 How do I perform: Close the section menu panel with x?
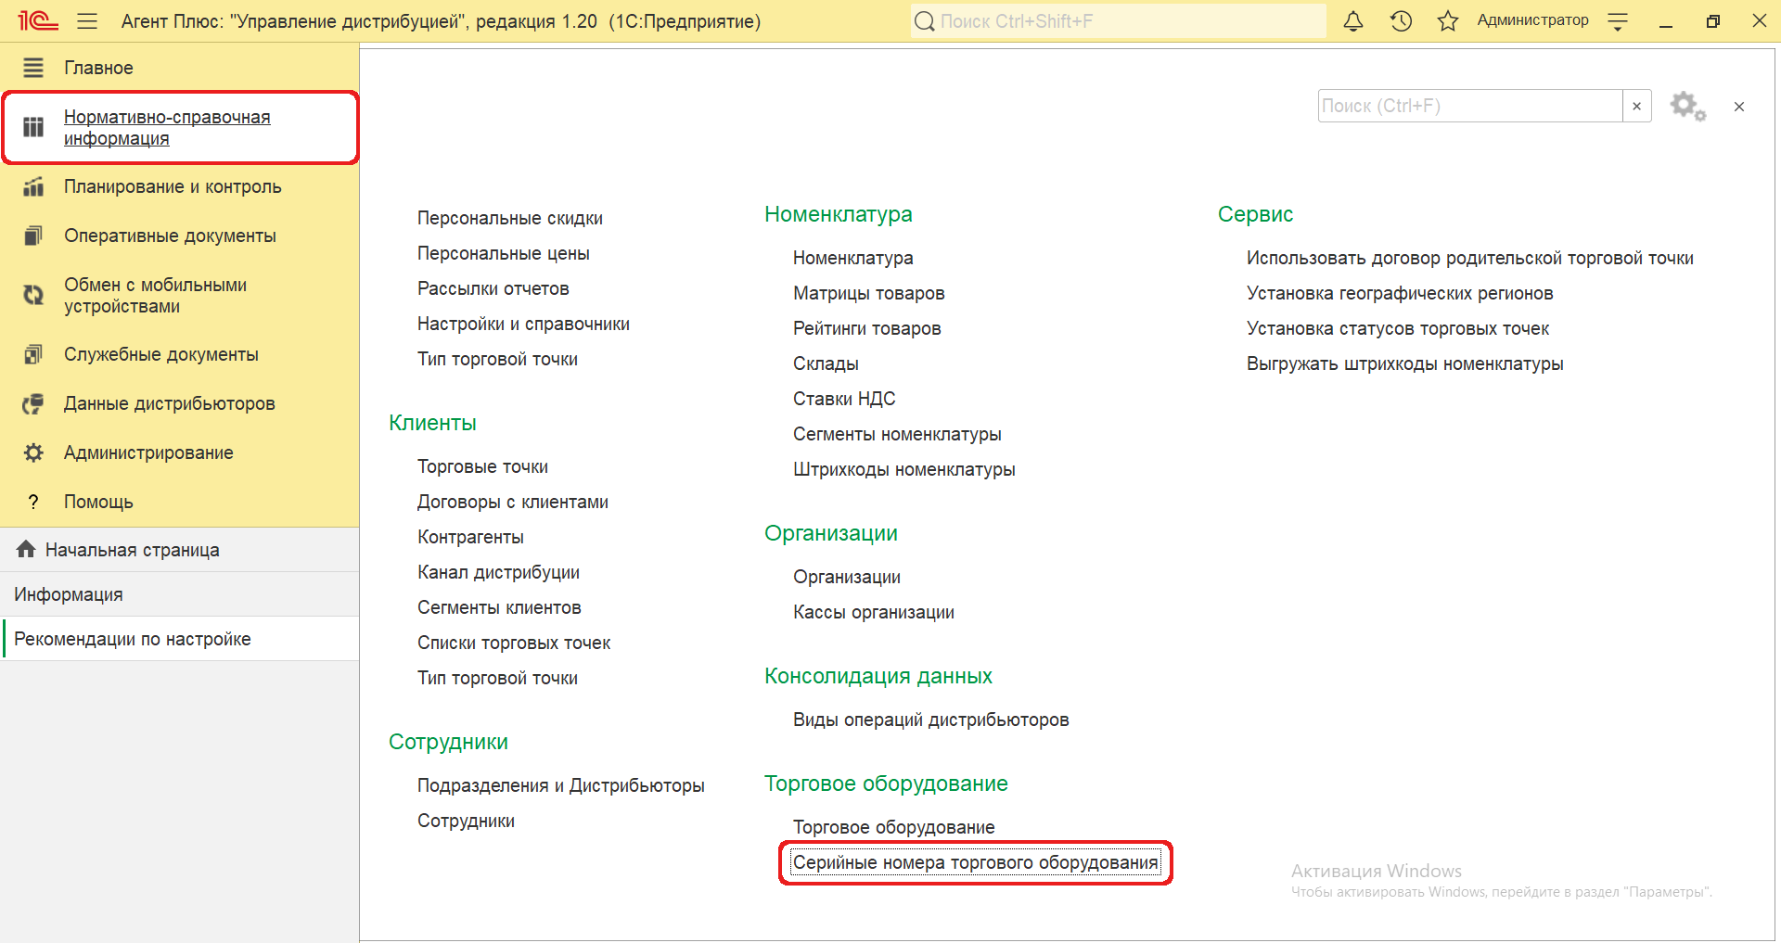point(1739,107)
